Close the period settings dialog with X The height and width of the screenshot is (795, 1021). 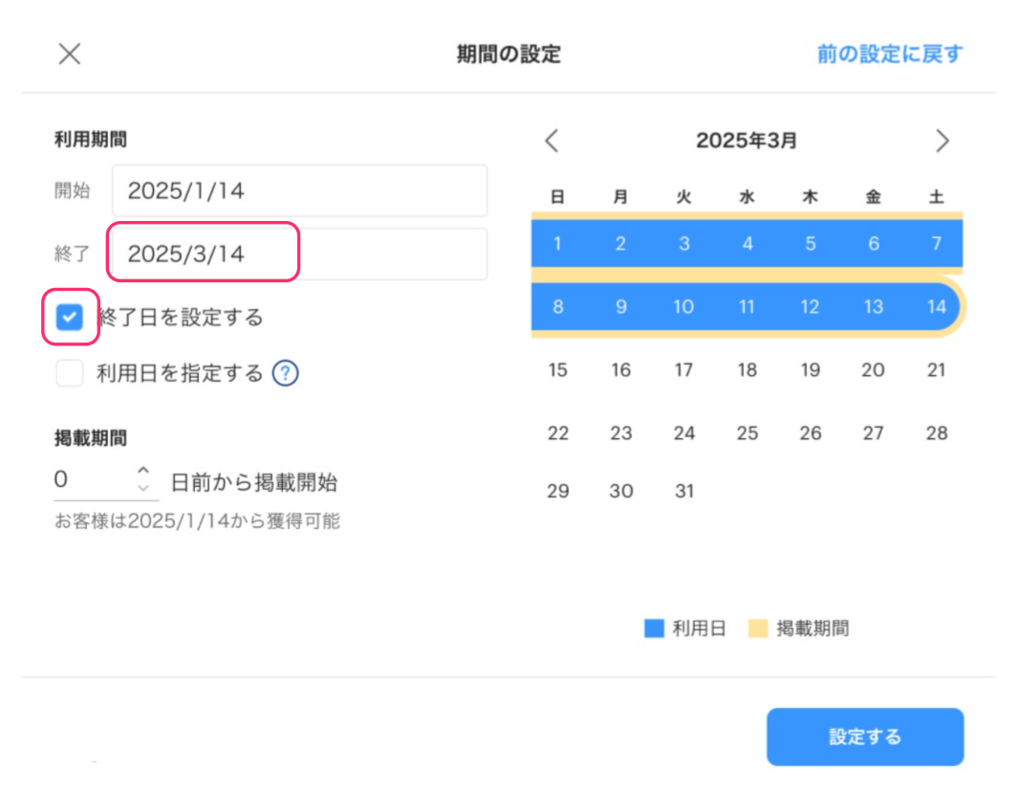(x=69, y=54)
